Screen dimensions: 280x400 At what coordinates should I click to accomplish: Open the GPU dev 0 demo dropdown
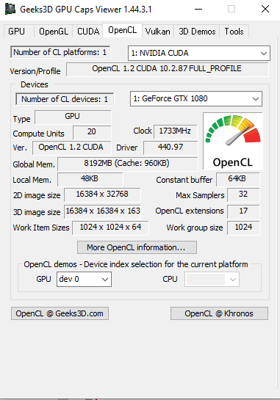coord(84,279)
